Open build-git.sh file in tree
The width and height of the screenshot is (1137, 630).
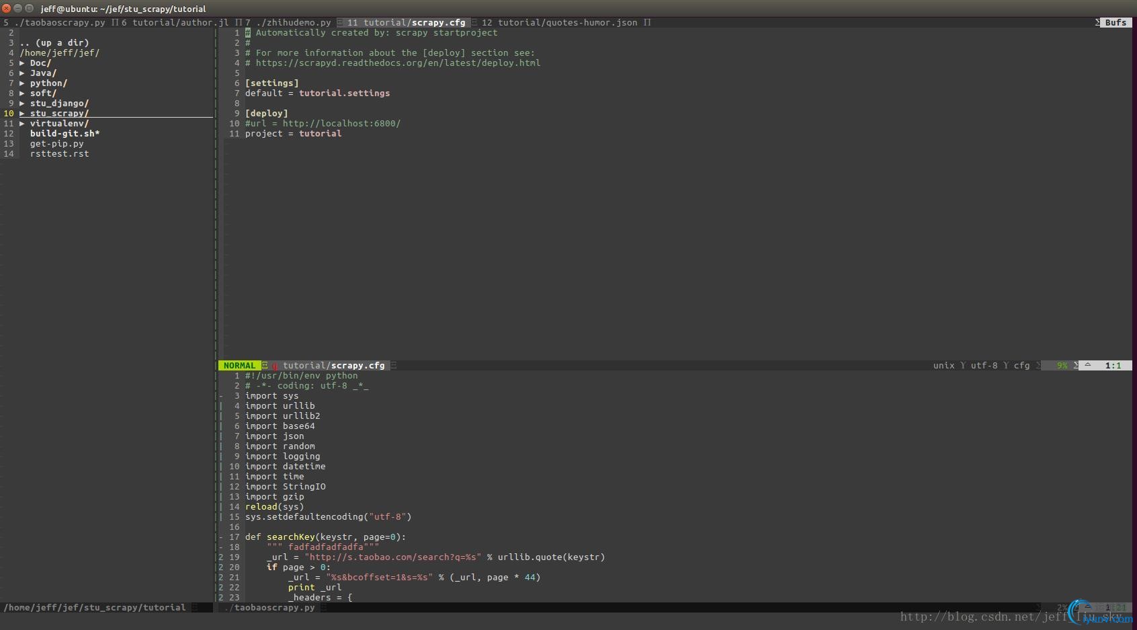coord(65,134)
